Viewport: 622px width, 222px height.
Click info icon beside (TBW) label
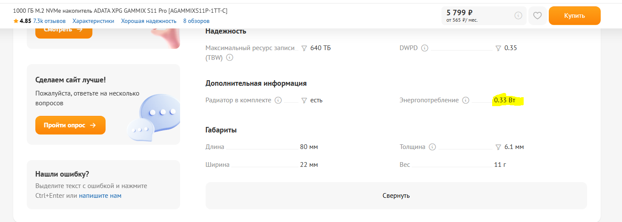229,58
